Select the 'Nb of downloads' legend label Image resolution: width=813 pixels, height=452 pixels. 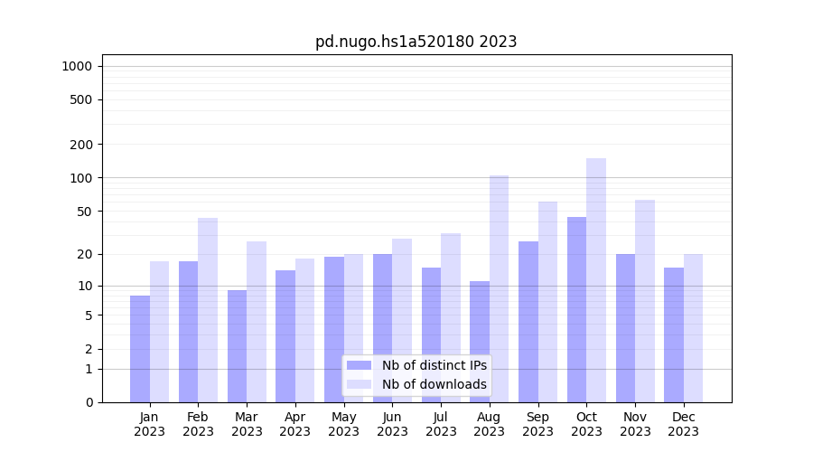(434, 384)
